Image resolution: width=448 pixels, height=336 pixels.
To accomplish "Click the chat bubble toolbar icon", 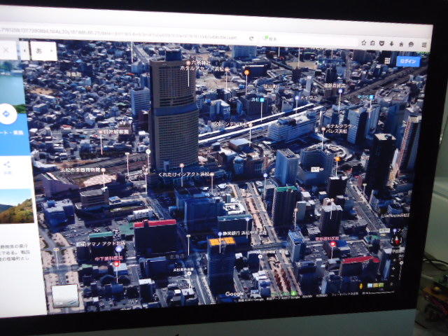I will [411, 44].
